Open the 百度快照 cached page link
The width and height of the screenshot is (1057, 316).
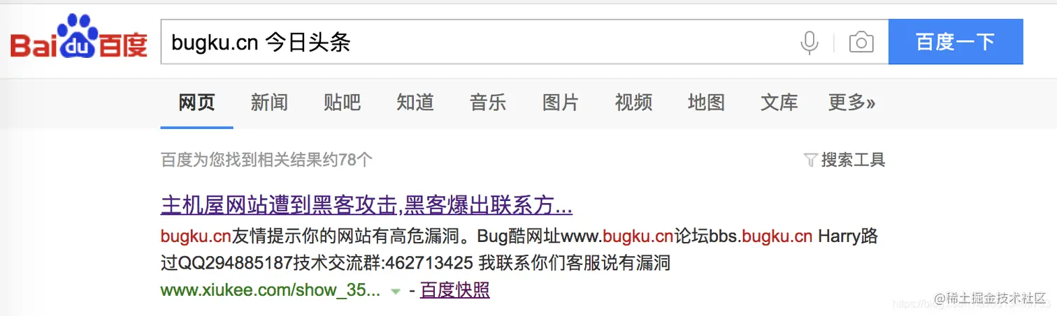point(454,291)
